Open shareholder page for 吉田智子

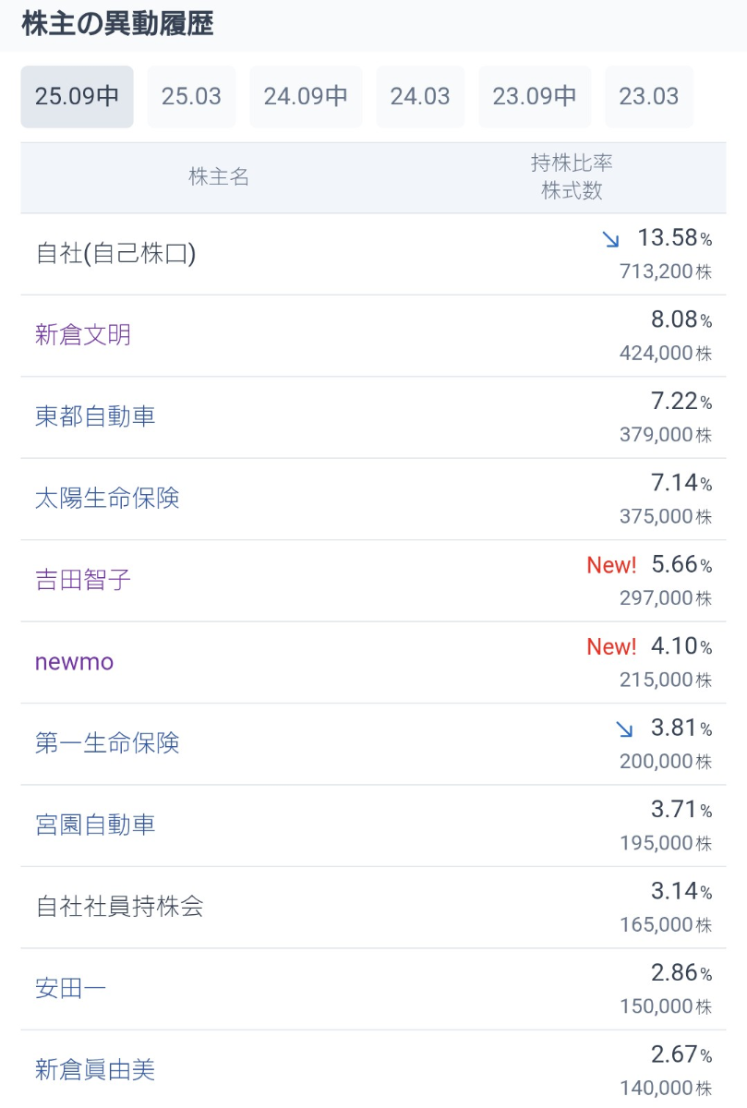click(x=83, y=580)
